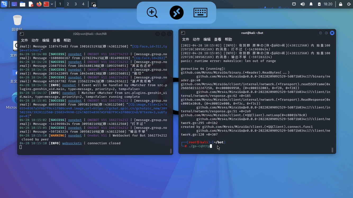
Task: Click the log out panel icon
Action: click(349, 4)
